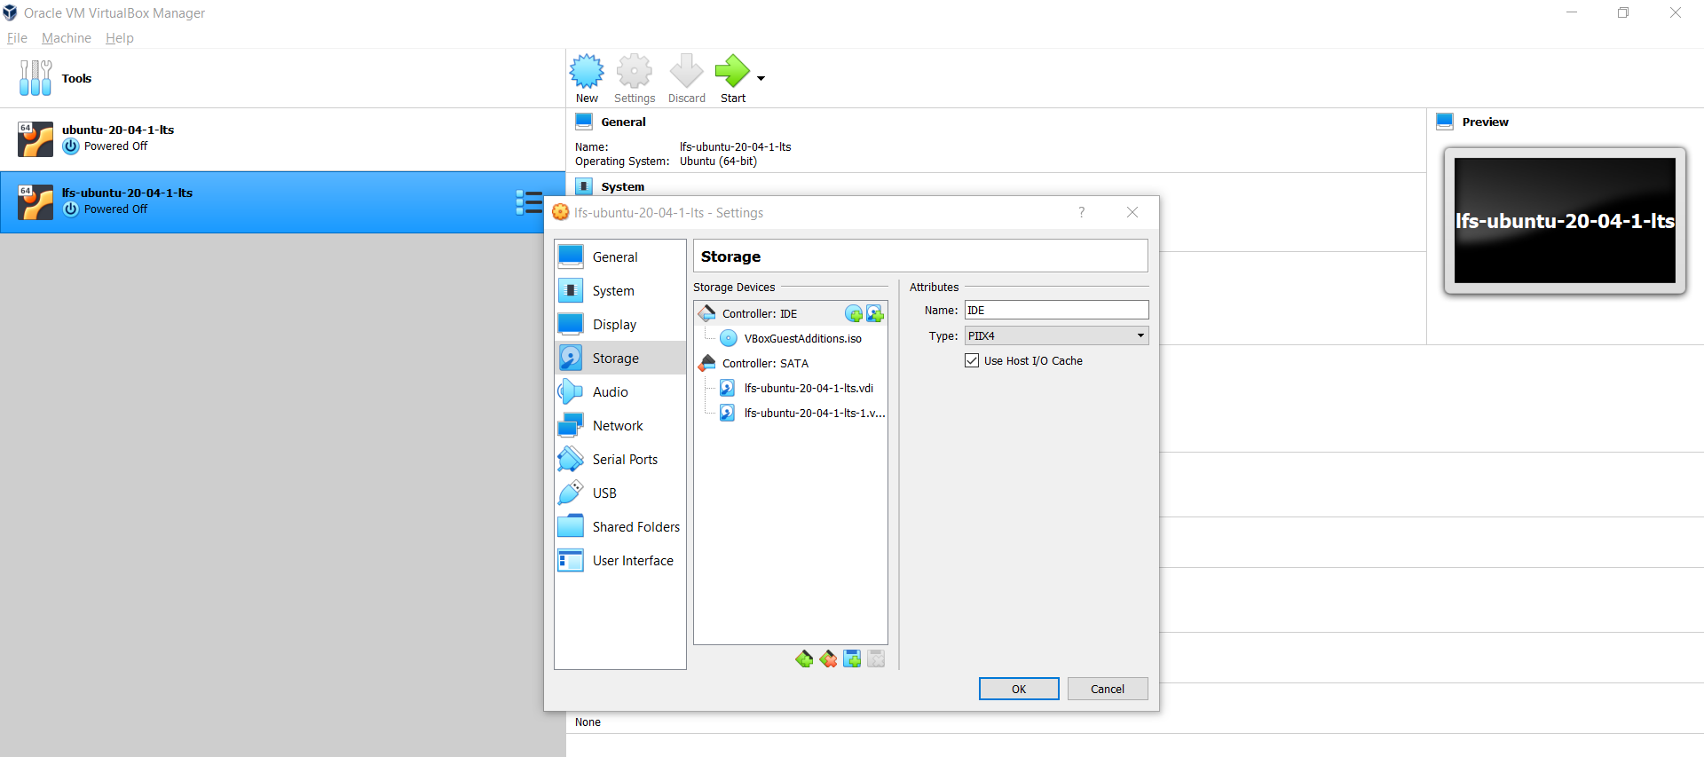The height and width of the screenshot is (757, 1704).
Task: Open the User Interface settings category
Action: 620,560
